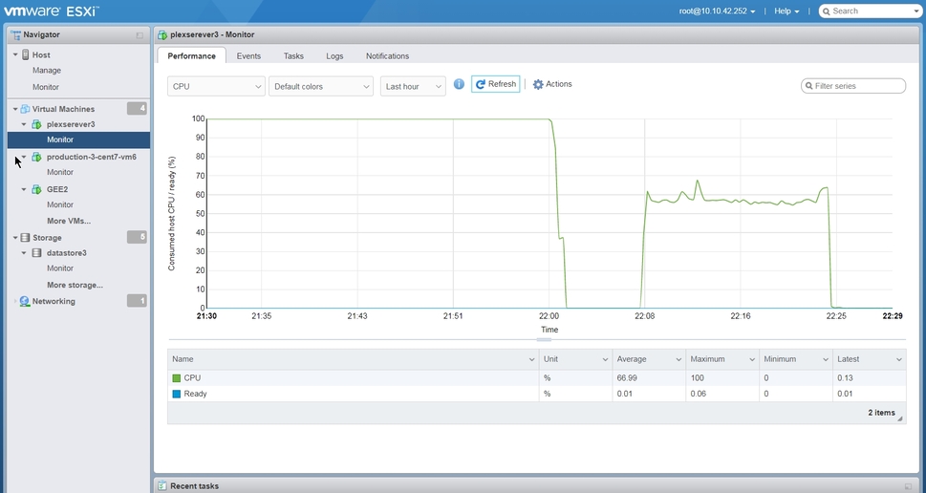Collapse the production-3-cent7-vm6 node arrow

24,157
